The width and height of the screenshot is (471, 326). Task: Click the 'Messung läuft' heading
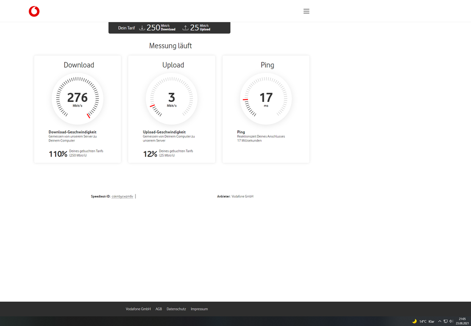click(x=170, y=46)
